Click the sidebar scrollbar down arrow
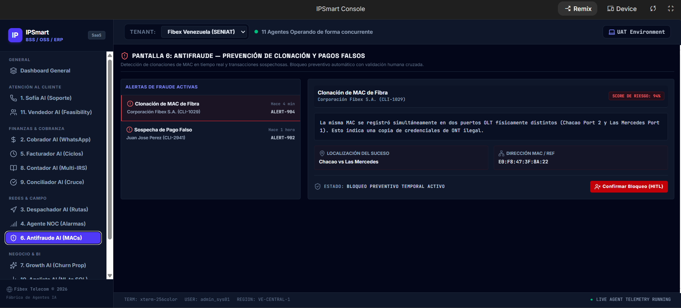Screen dimensions: 681x308 click(x=110, y=276)
